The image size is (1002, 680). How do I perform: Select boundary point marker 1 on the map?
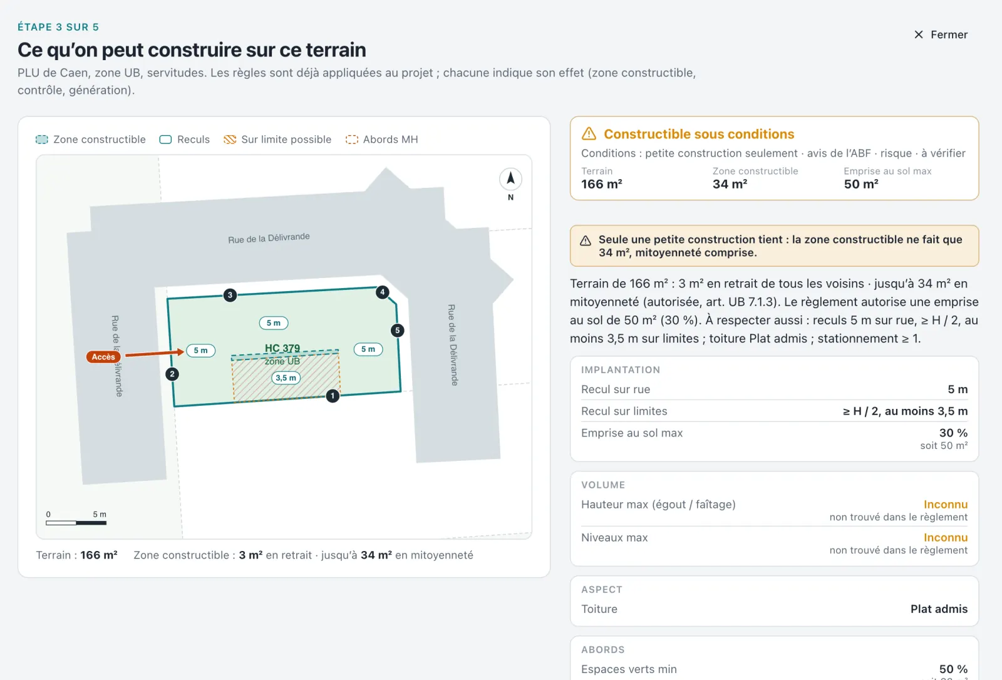pyautogui.click(x=333, y=396)
